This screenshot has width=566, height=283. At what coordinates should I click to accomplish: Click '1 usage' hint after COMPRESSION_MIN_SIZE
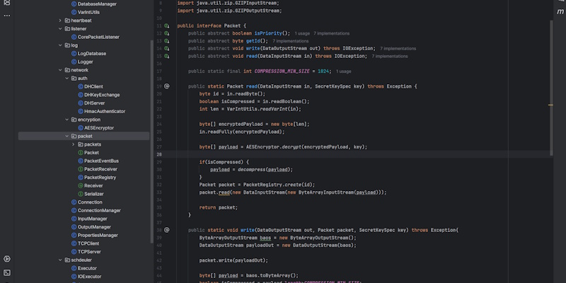coord(343,71)
